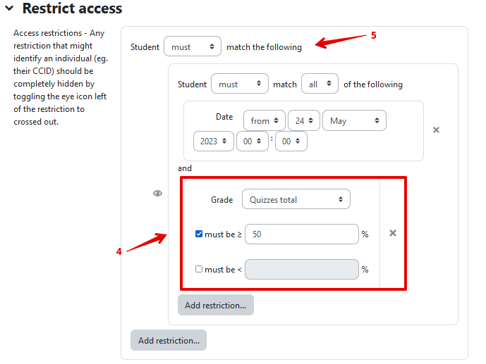Open the minute dropdown
Screen dimensions: 486x364
[x=291, y=142]
